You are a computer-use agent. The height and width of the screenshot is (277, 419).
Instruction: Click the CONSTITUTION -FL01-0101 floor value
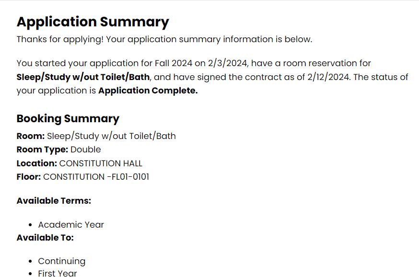tap(96, 177)
